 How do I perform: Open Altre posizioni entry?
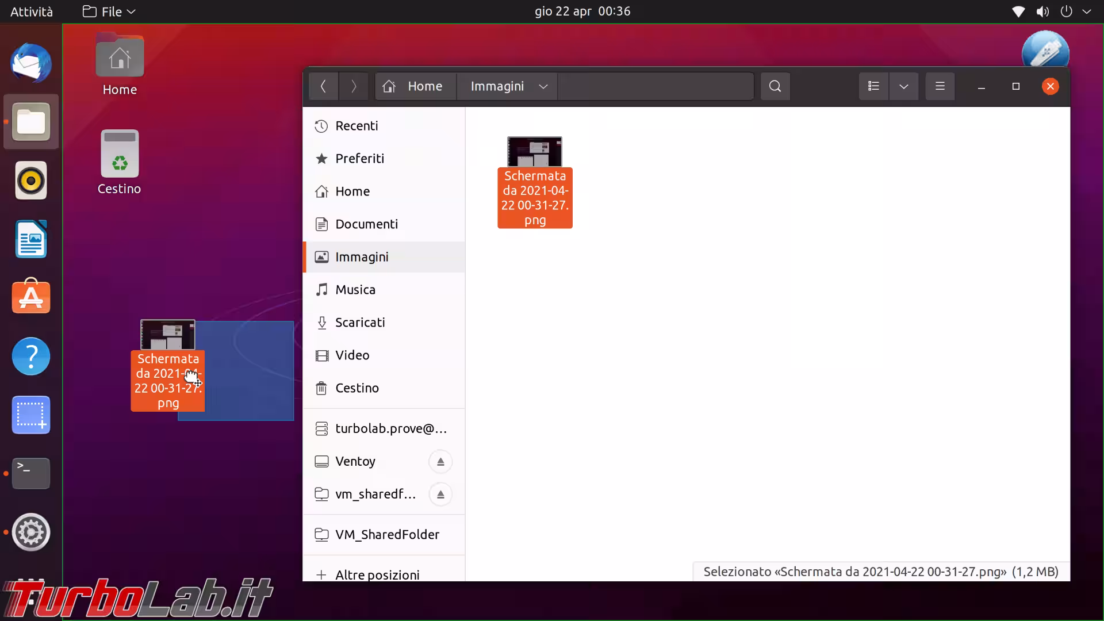tap(377, 574)
